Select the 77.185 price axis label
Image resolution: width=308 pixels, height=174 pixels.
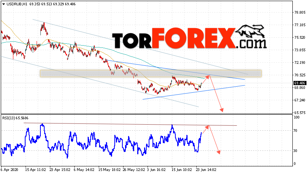[300, 25]
